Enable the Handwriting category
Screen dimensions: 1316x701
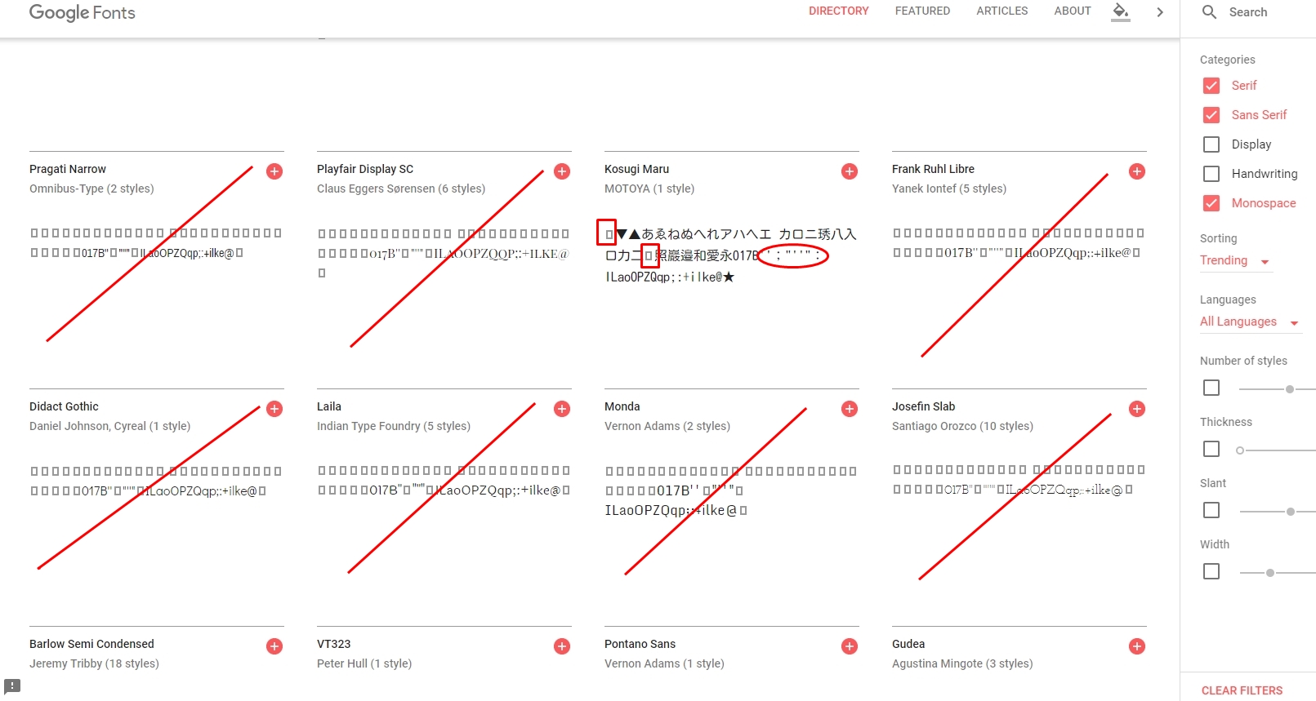coord(1211,174)
